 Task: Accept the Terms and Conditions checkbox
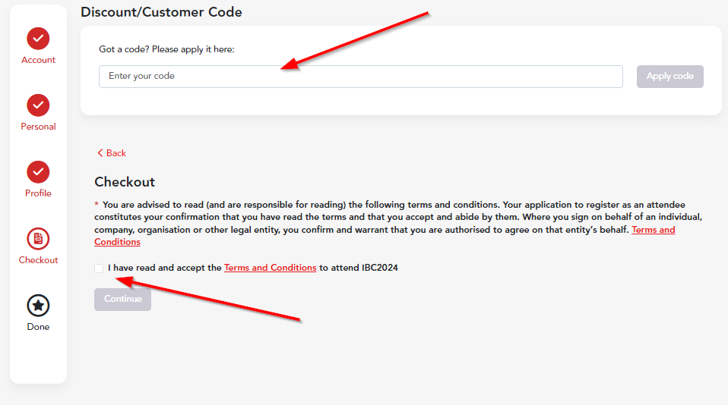pos(99,268)
